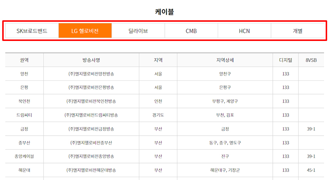The width and height of the screenshot is (329, 180).
Task: Click (주)엘지헬로비전은평방송 broadcaster name
Action: pos(91,87)
